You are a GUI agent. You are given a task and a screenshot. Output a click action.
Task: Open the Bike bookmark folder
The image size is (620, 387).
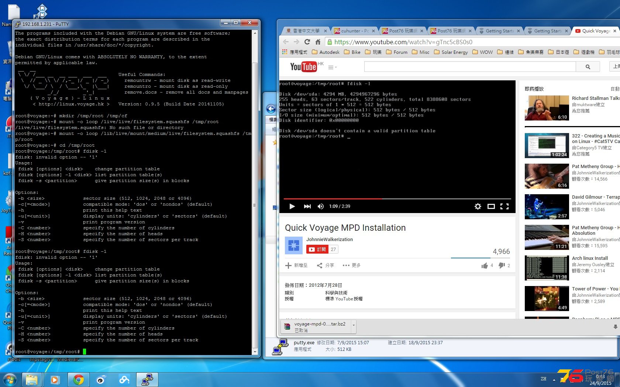click(x=352, y=52)
